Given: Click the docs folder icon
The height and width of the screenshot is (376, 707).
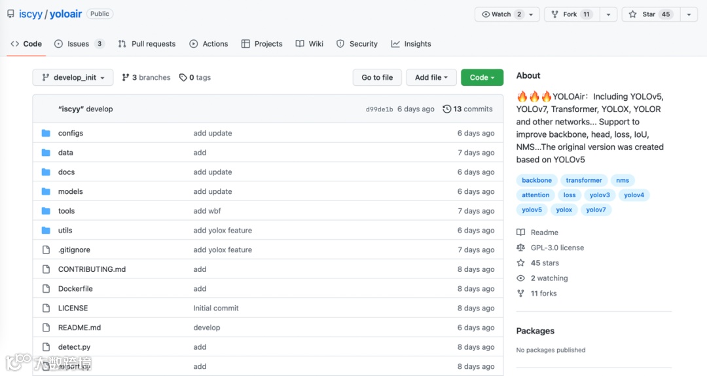Looking at the screenshot, I should [x=46, y=172].
